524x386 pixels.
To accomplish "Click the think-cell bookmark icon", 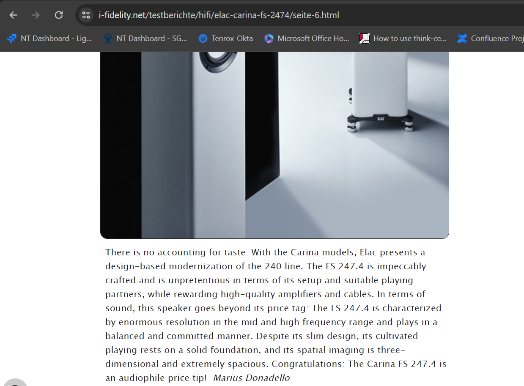I will [365, 38].
